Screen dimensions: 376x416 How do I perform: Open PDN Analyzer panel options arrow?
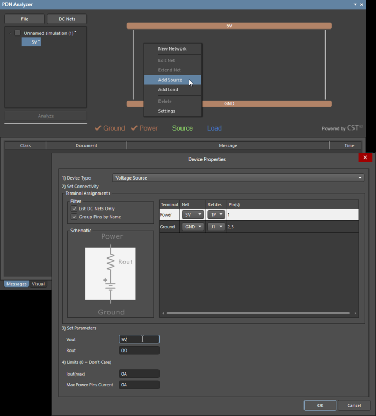(x=355, y=4)
